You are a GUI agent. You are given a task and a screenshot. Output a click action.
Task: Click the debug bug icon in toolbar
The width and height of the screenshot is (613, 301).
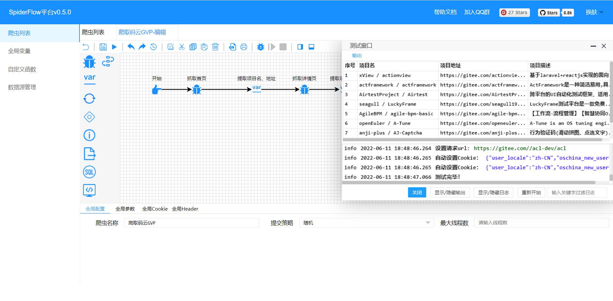click(261, 47)
